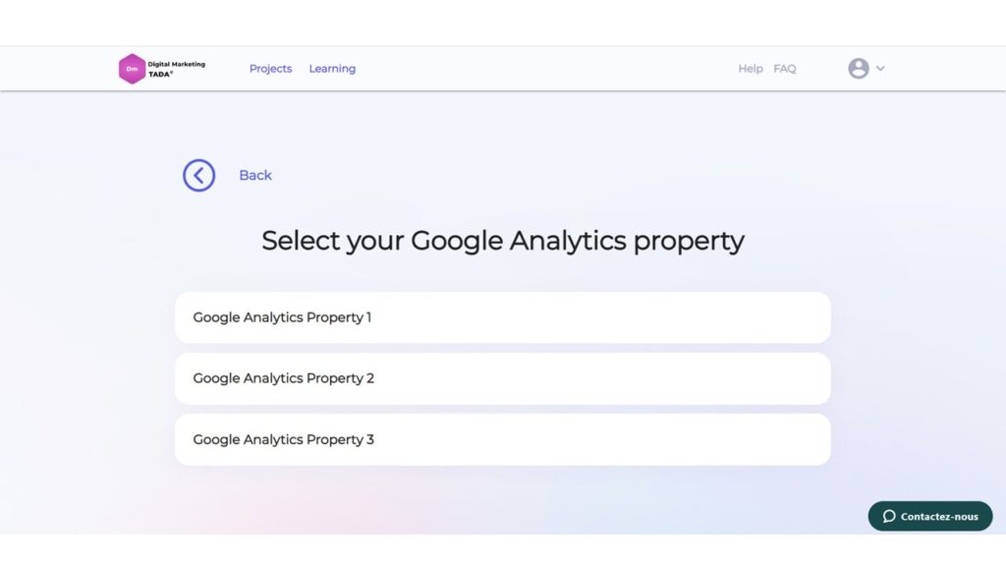Click the circular back arrow icon
1006x566 pixels.
[198, 175]
